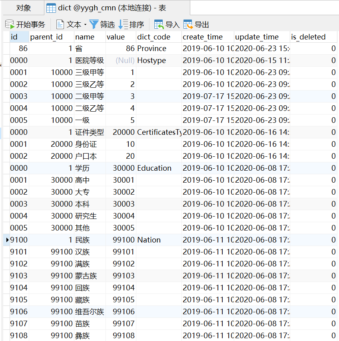Select the cell 身份证
Viewport: 339px width, 341px height.
pyautogui.click(x=90, y=144)
